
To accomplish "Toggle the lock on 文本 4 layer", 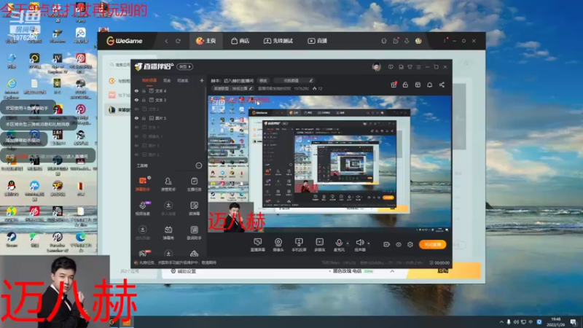I will pyautogui.click(x=144, y=90).
